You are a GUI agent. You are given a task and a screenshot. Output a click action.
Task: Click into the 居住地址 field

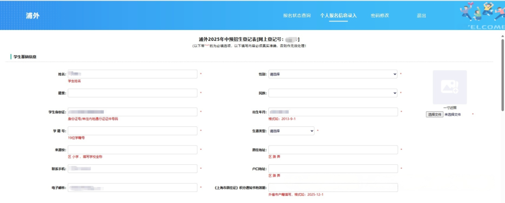click(x=333, y=150)
